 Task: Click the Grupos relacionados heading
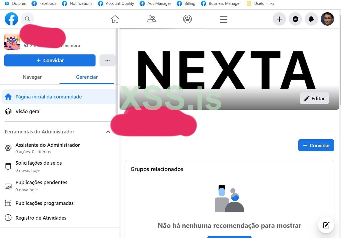pos(157,169)
